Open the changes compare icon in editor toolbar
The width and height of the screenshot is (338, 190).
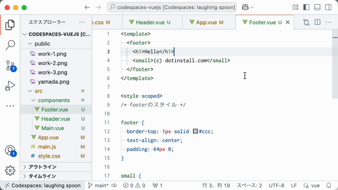click(306, 22)
